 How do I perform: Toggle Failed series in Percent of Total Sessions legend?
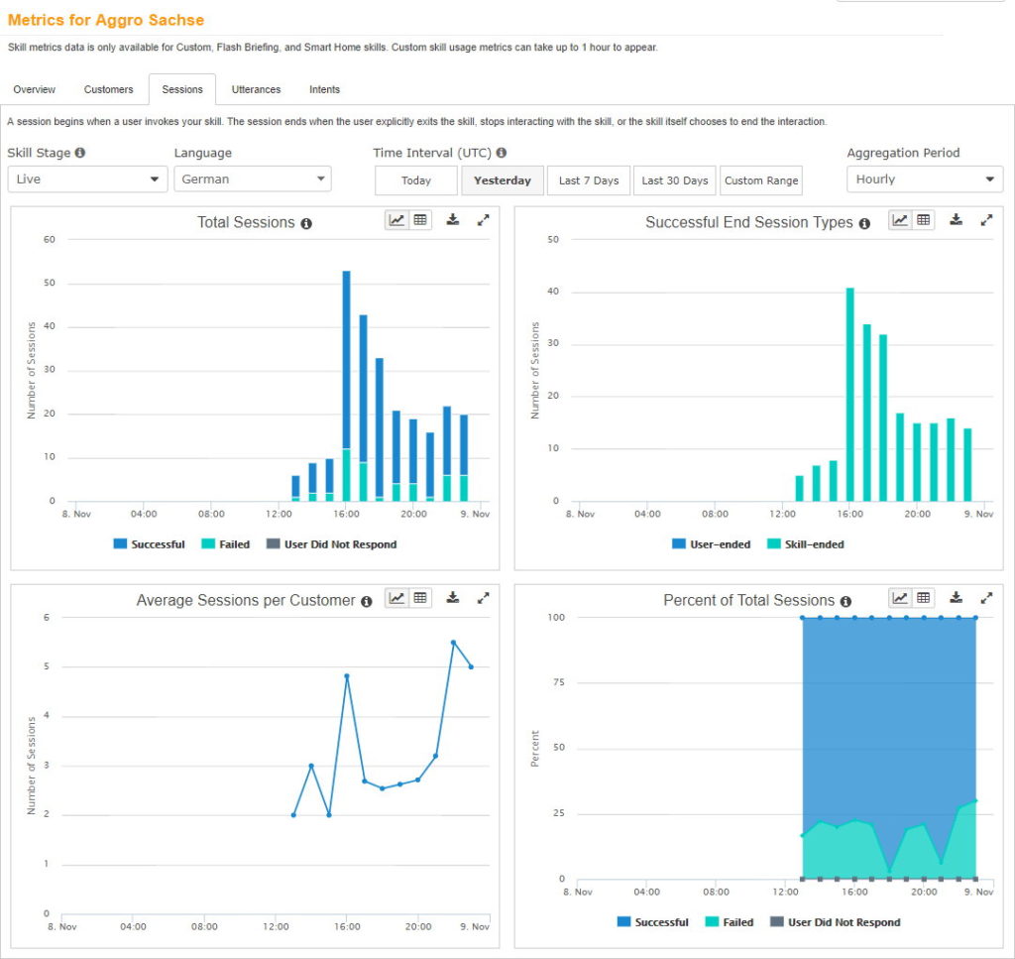[730, 922]
